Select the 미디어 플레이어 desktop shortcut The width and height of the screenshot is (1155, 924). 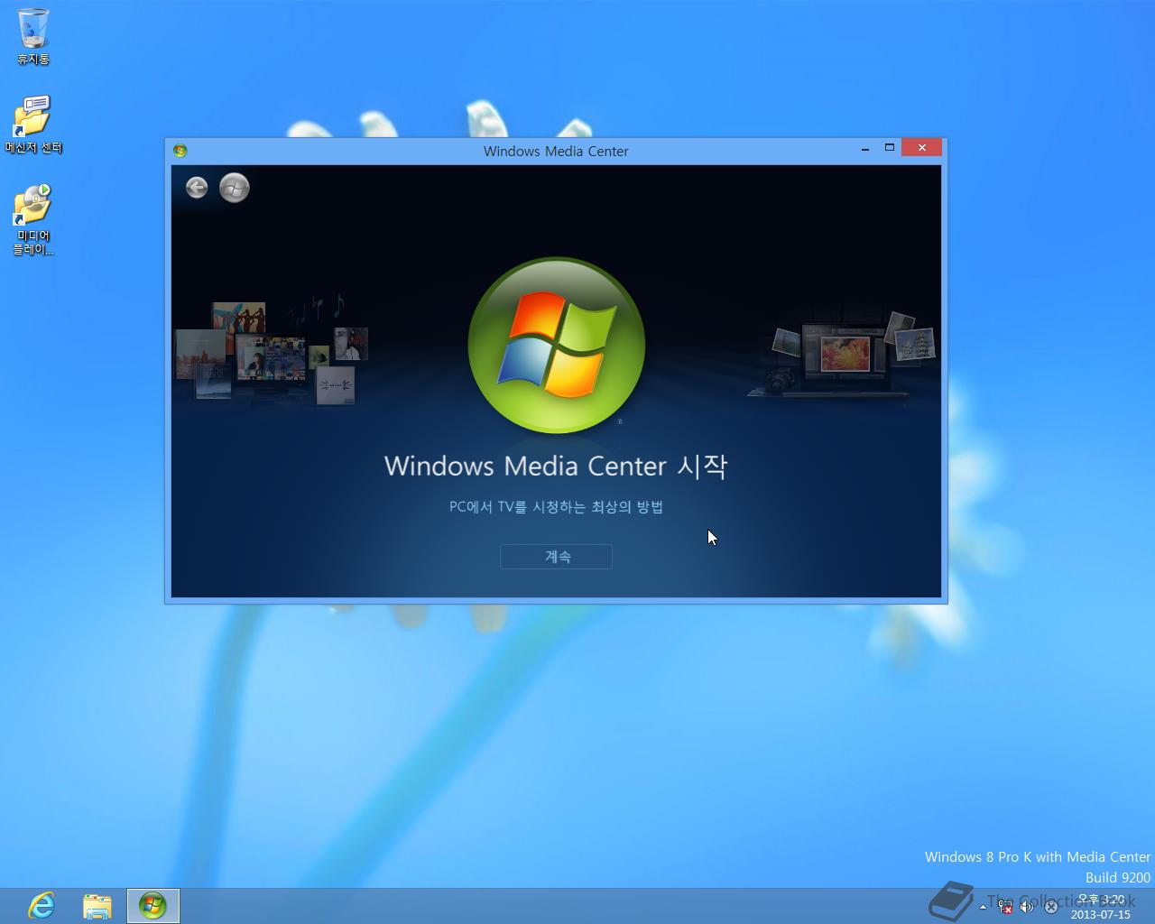click(x=33, y=220)
